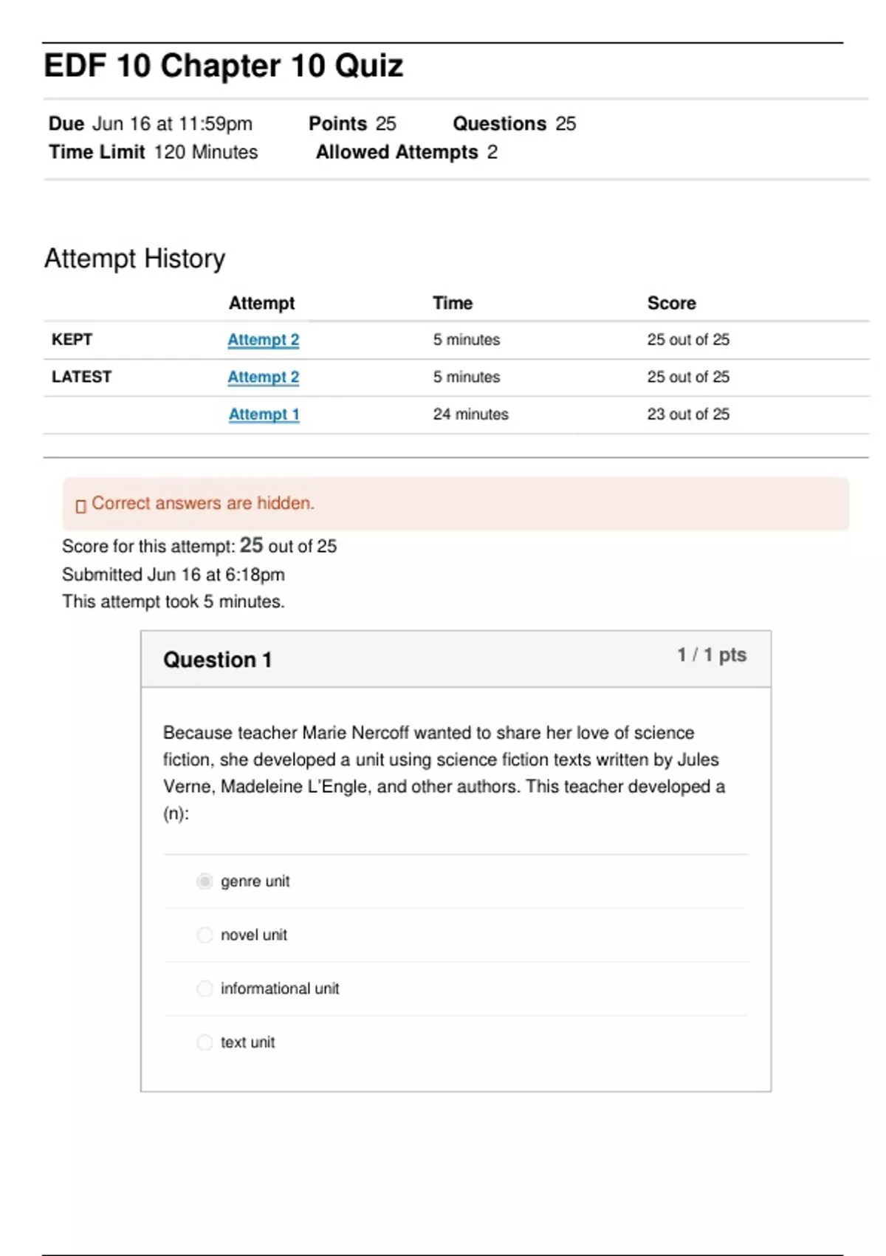Click the warning icon beside Correct answers are hidden
The width and height of the screenshot is (886, 1256).
coord(81,506)
